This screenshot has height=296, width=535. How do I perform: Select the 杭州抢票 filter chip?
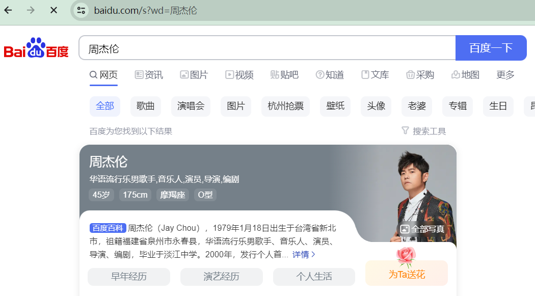pyautogui.click(x=285, y=106)
